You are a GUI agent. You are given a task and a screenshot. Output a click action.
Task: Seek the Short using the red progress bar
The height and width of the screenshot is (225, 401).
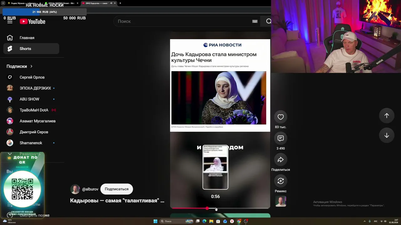pos(220,208)
